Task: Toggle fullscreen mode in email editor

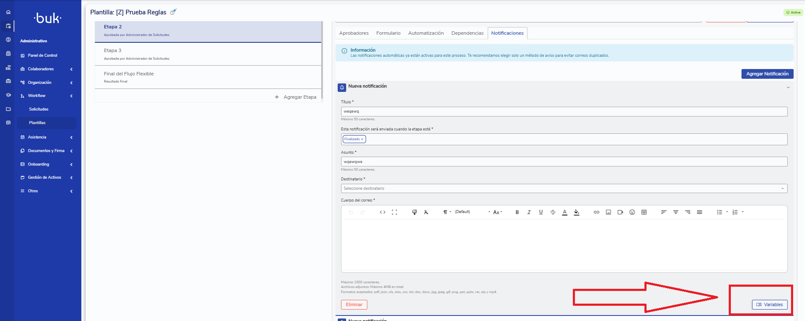Action: tap(394, 212)
